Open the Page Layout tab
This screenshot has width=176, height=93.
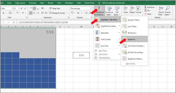click(x=20, y=3)
